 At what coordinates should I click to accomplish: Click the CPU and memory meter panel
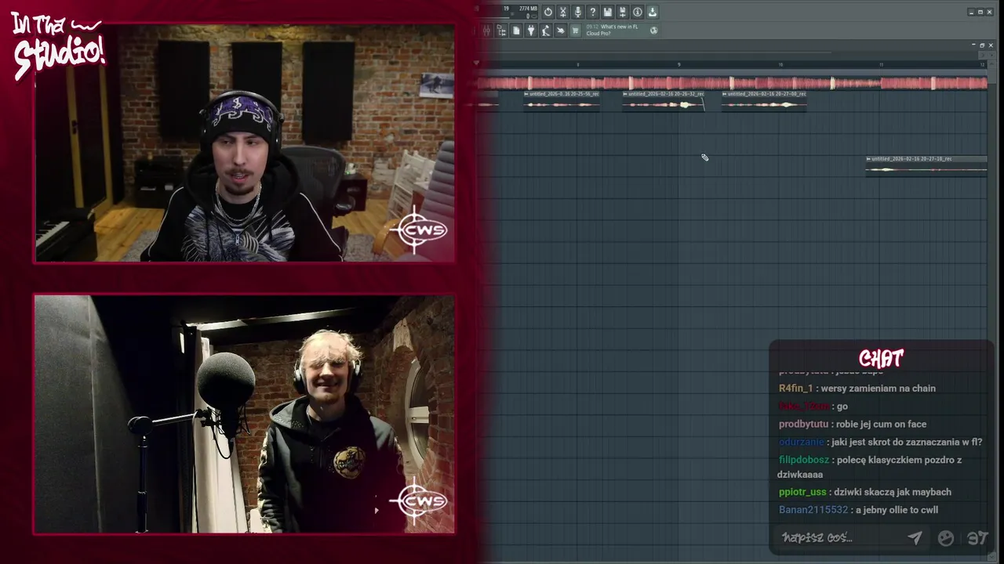tap(508, 12)
